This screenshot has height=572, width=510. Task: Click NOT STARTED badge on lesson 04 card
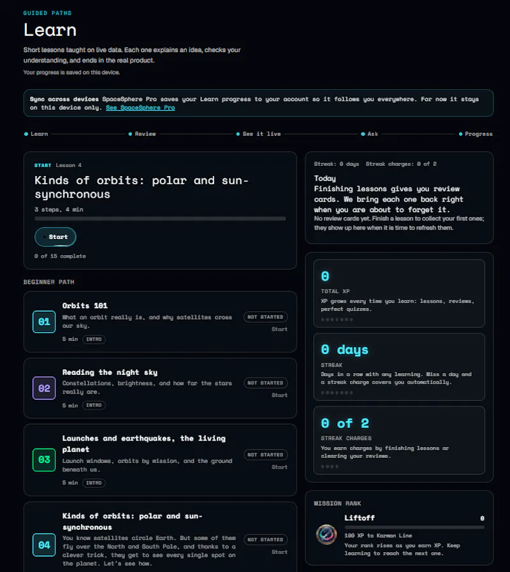coord(265,539)
